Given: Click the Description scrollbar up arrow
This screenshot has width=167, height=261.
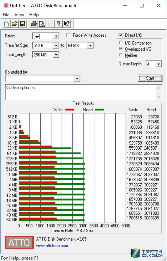Looking at the screenshot, I should (x=159, y=88).
